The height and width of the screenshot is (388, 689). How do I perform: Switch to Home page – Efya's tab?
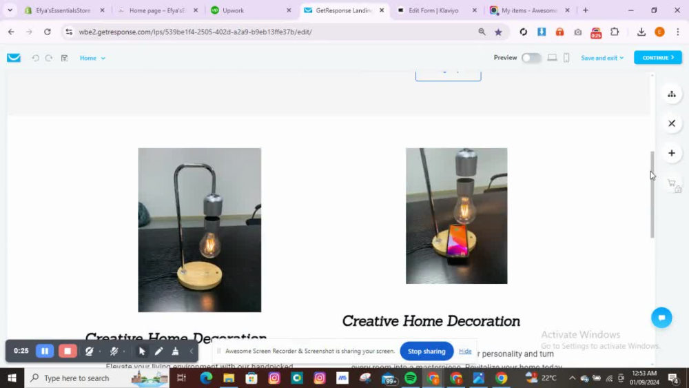click(x=157, y=10)
